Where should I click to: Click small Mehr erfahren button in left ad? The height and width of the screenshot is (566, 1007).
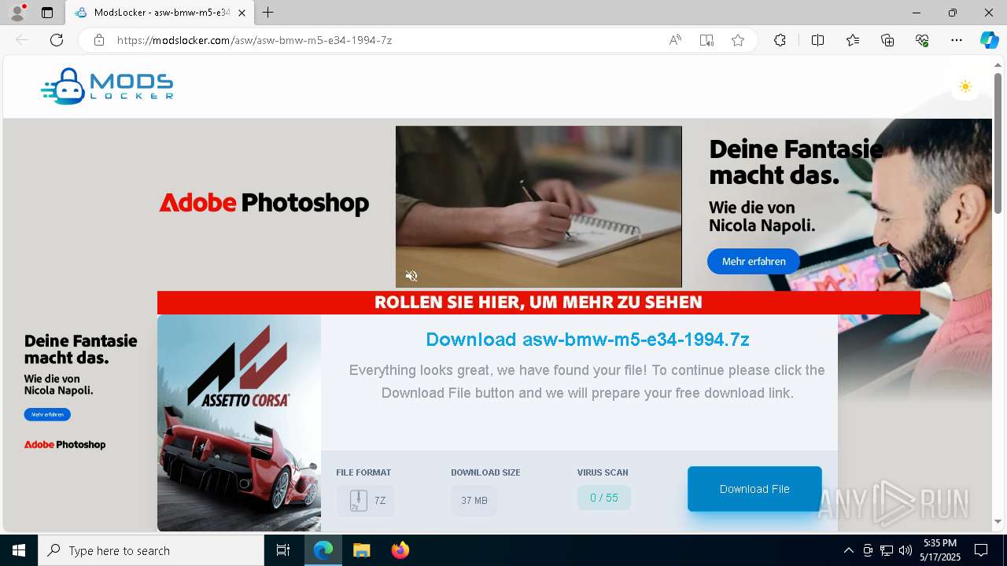click(47, 414)
